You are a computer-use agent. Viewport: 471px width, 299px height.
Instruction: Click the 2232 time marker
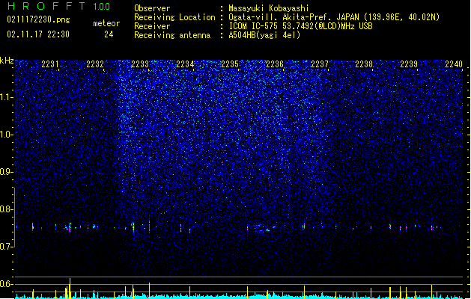coord(95,64)
